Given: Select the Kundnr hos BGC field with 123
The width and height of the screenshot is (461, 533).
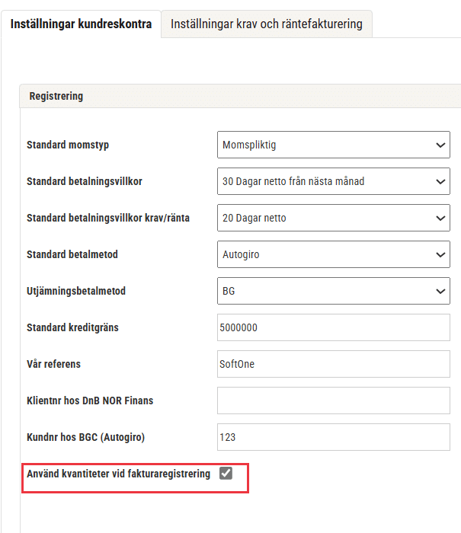Looking at the screenshot, I should pos(334,437).
